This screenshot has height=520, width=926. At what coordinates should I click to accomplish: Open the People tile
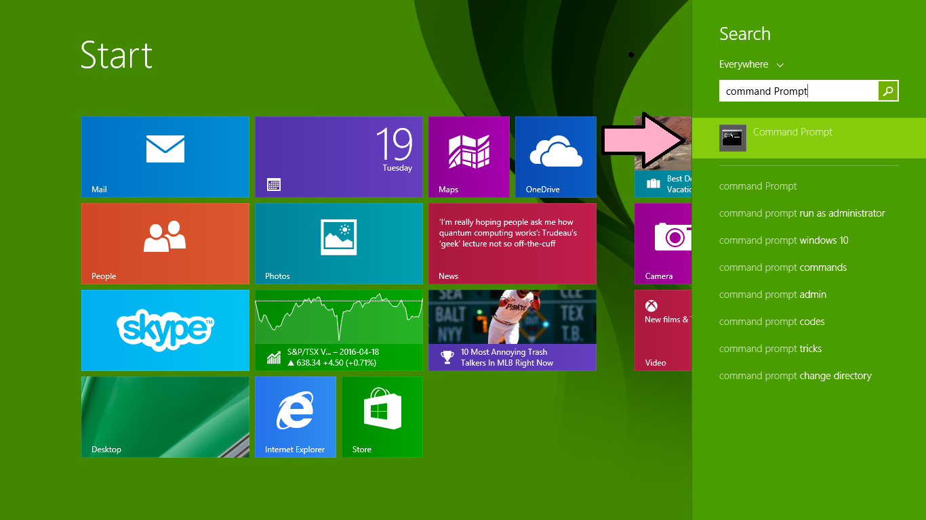point(165,244)
